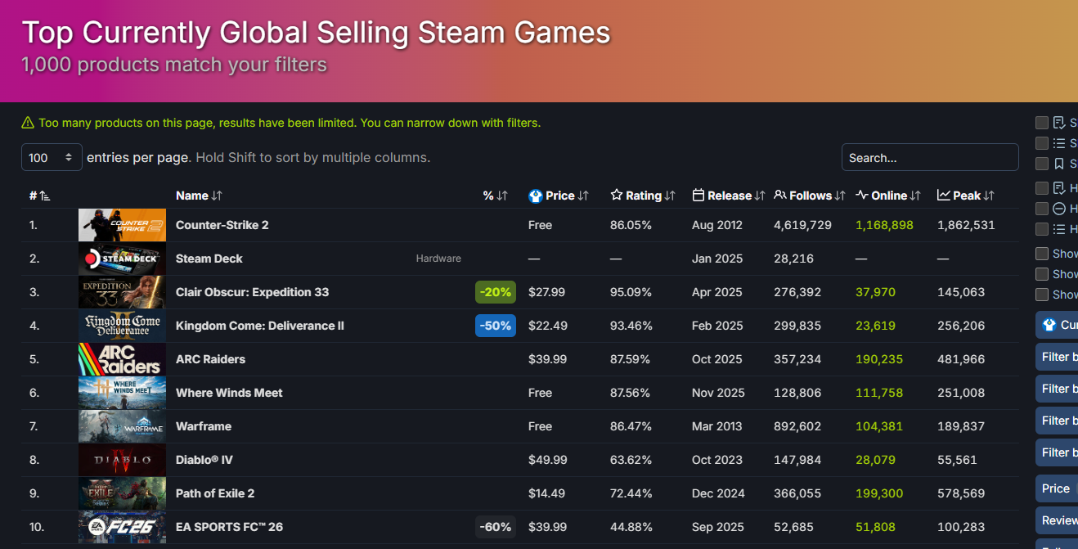The height and width of the screenshot is (549, 1078).
Task: Expand the Review filter in the sidebar
Action: pos(1058,520)
